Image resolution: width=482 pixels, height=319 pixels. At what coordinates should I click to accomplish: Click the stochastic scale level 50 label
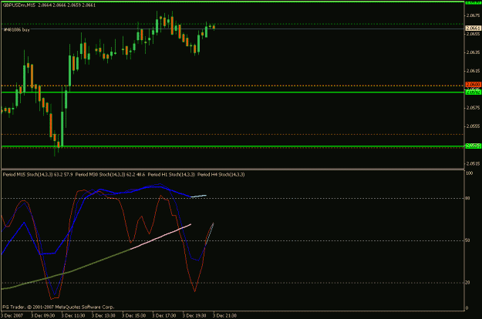tap(467, 240)
